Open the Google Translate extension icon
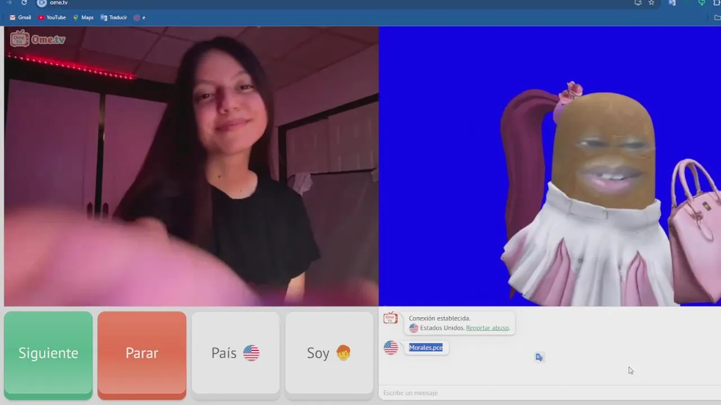The image size is (721, 405). click(671, 3)
